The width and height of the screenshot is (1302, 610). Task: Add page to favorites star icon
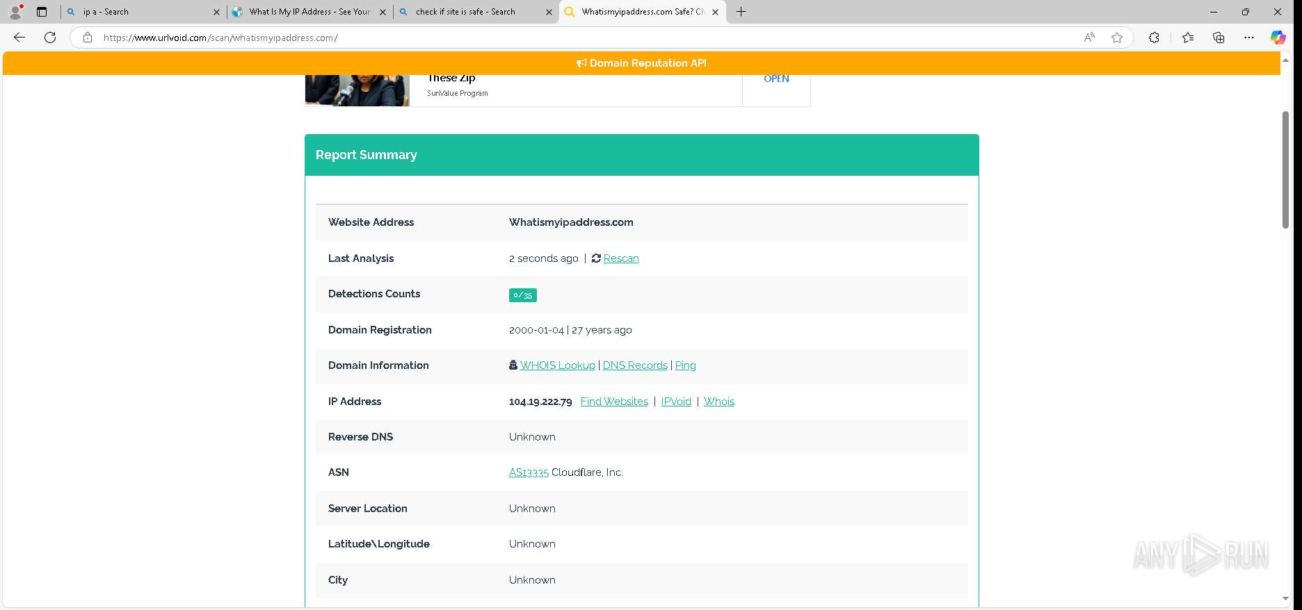point(1117,38)
